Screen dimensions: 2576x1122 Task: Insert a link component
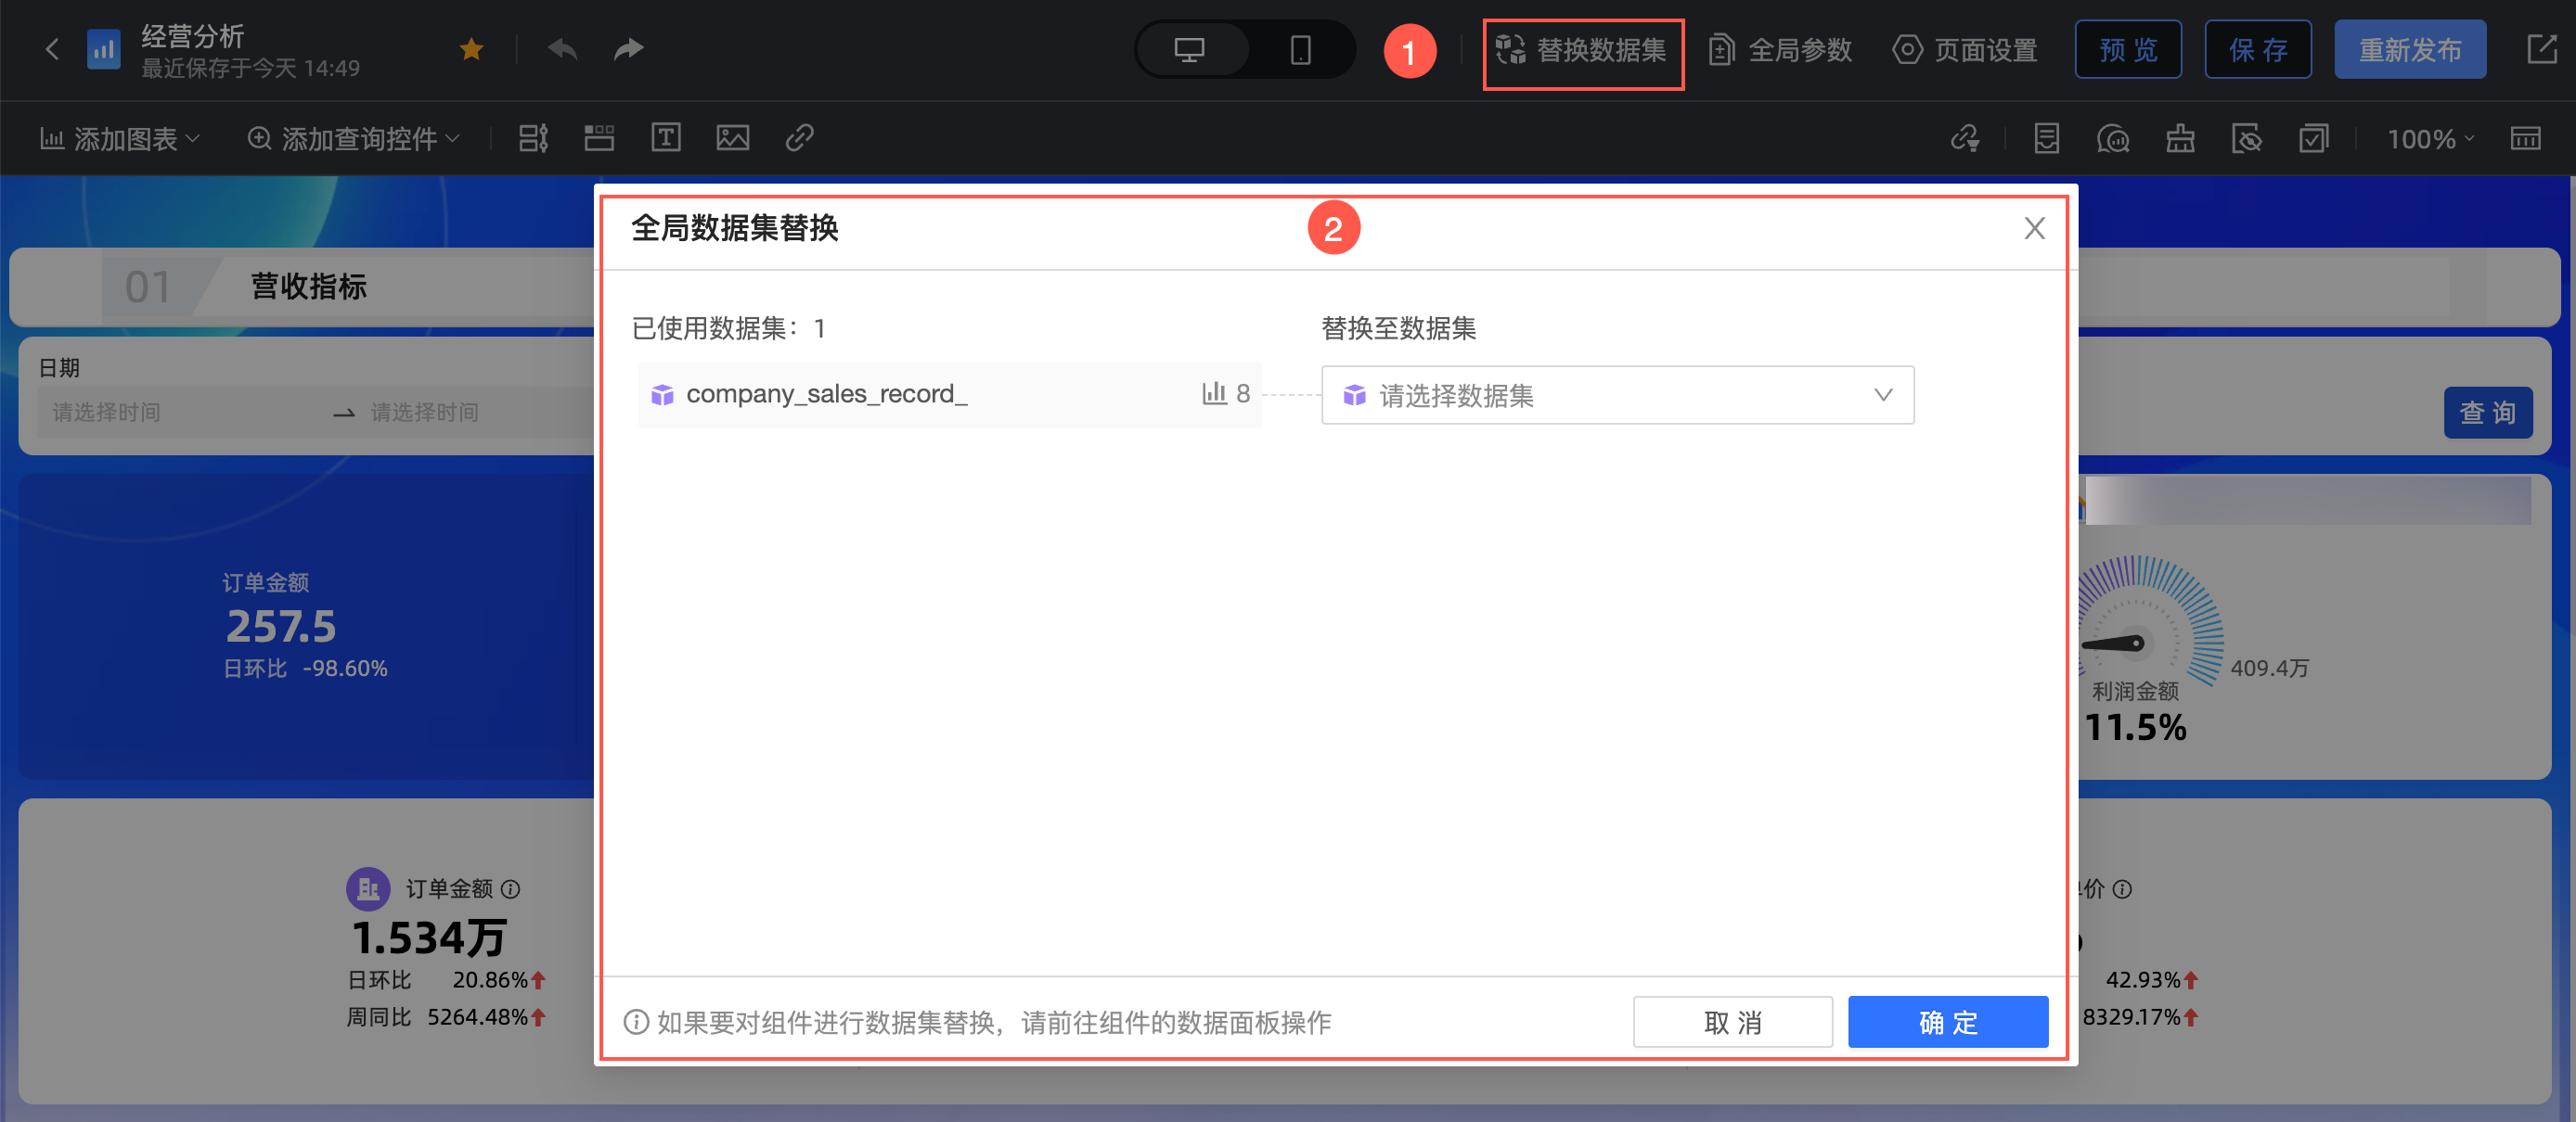(x=799, y=138)
